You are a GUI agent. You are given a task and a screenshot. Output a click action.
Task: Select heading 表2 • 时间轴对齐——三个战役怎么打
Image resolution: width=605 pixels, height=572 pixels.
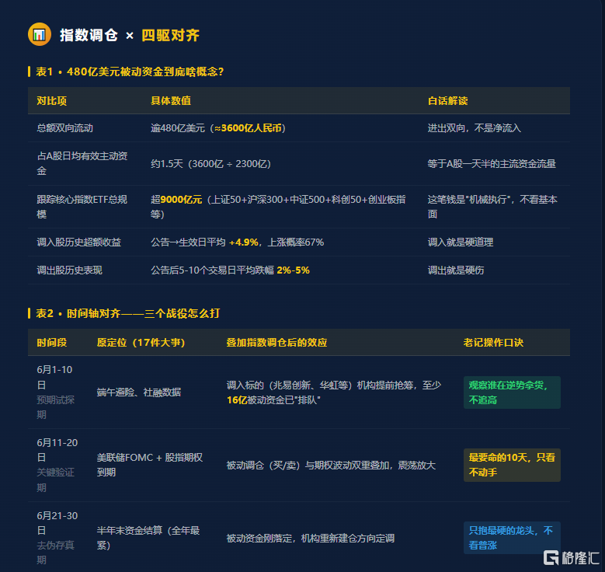(127, 313)
